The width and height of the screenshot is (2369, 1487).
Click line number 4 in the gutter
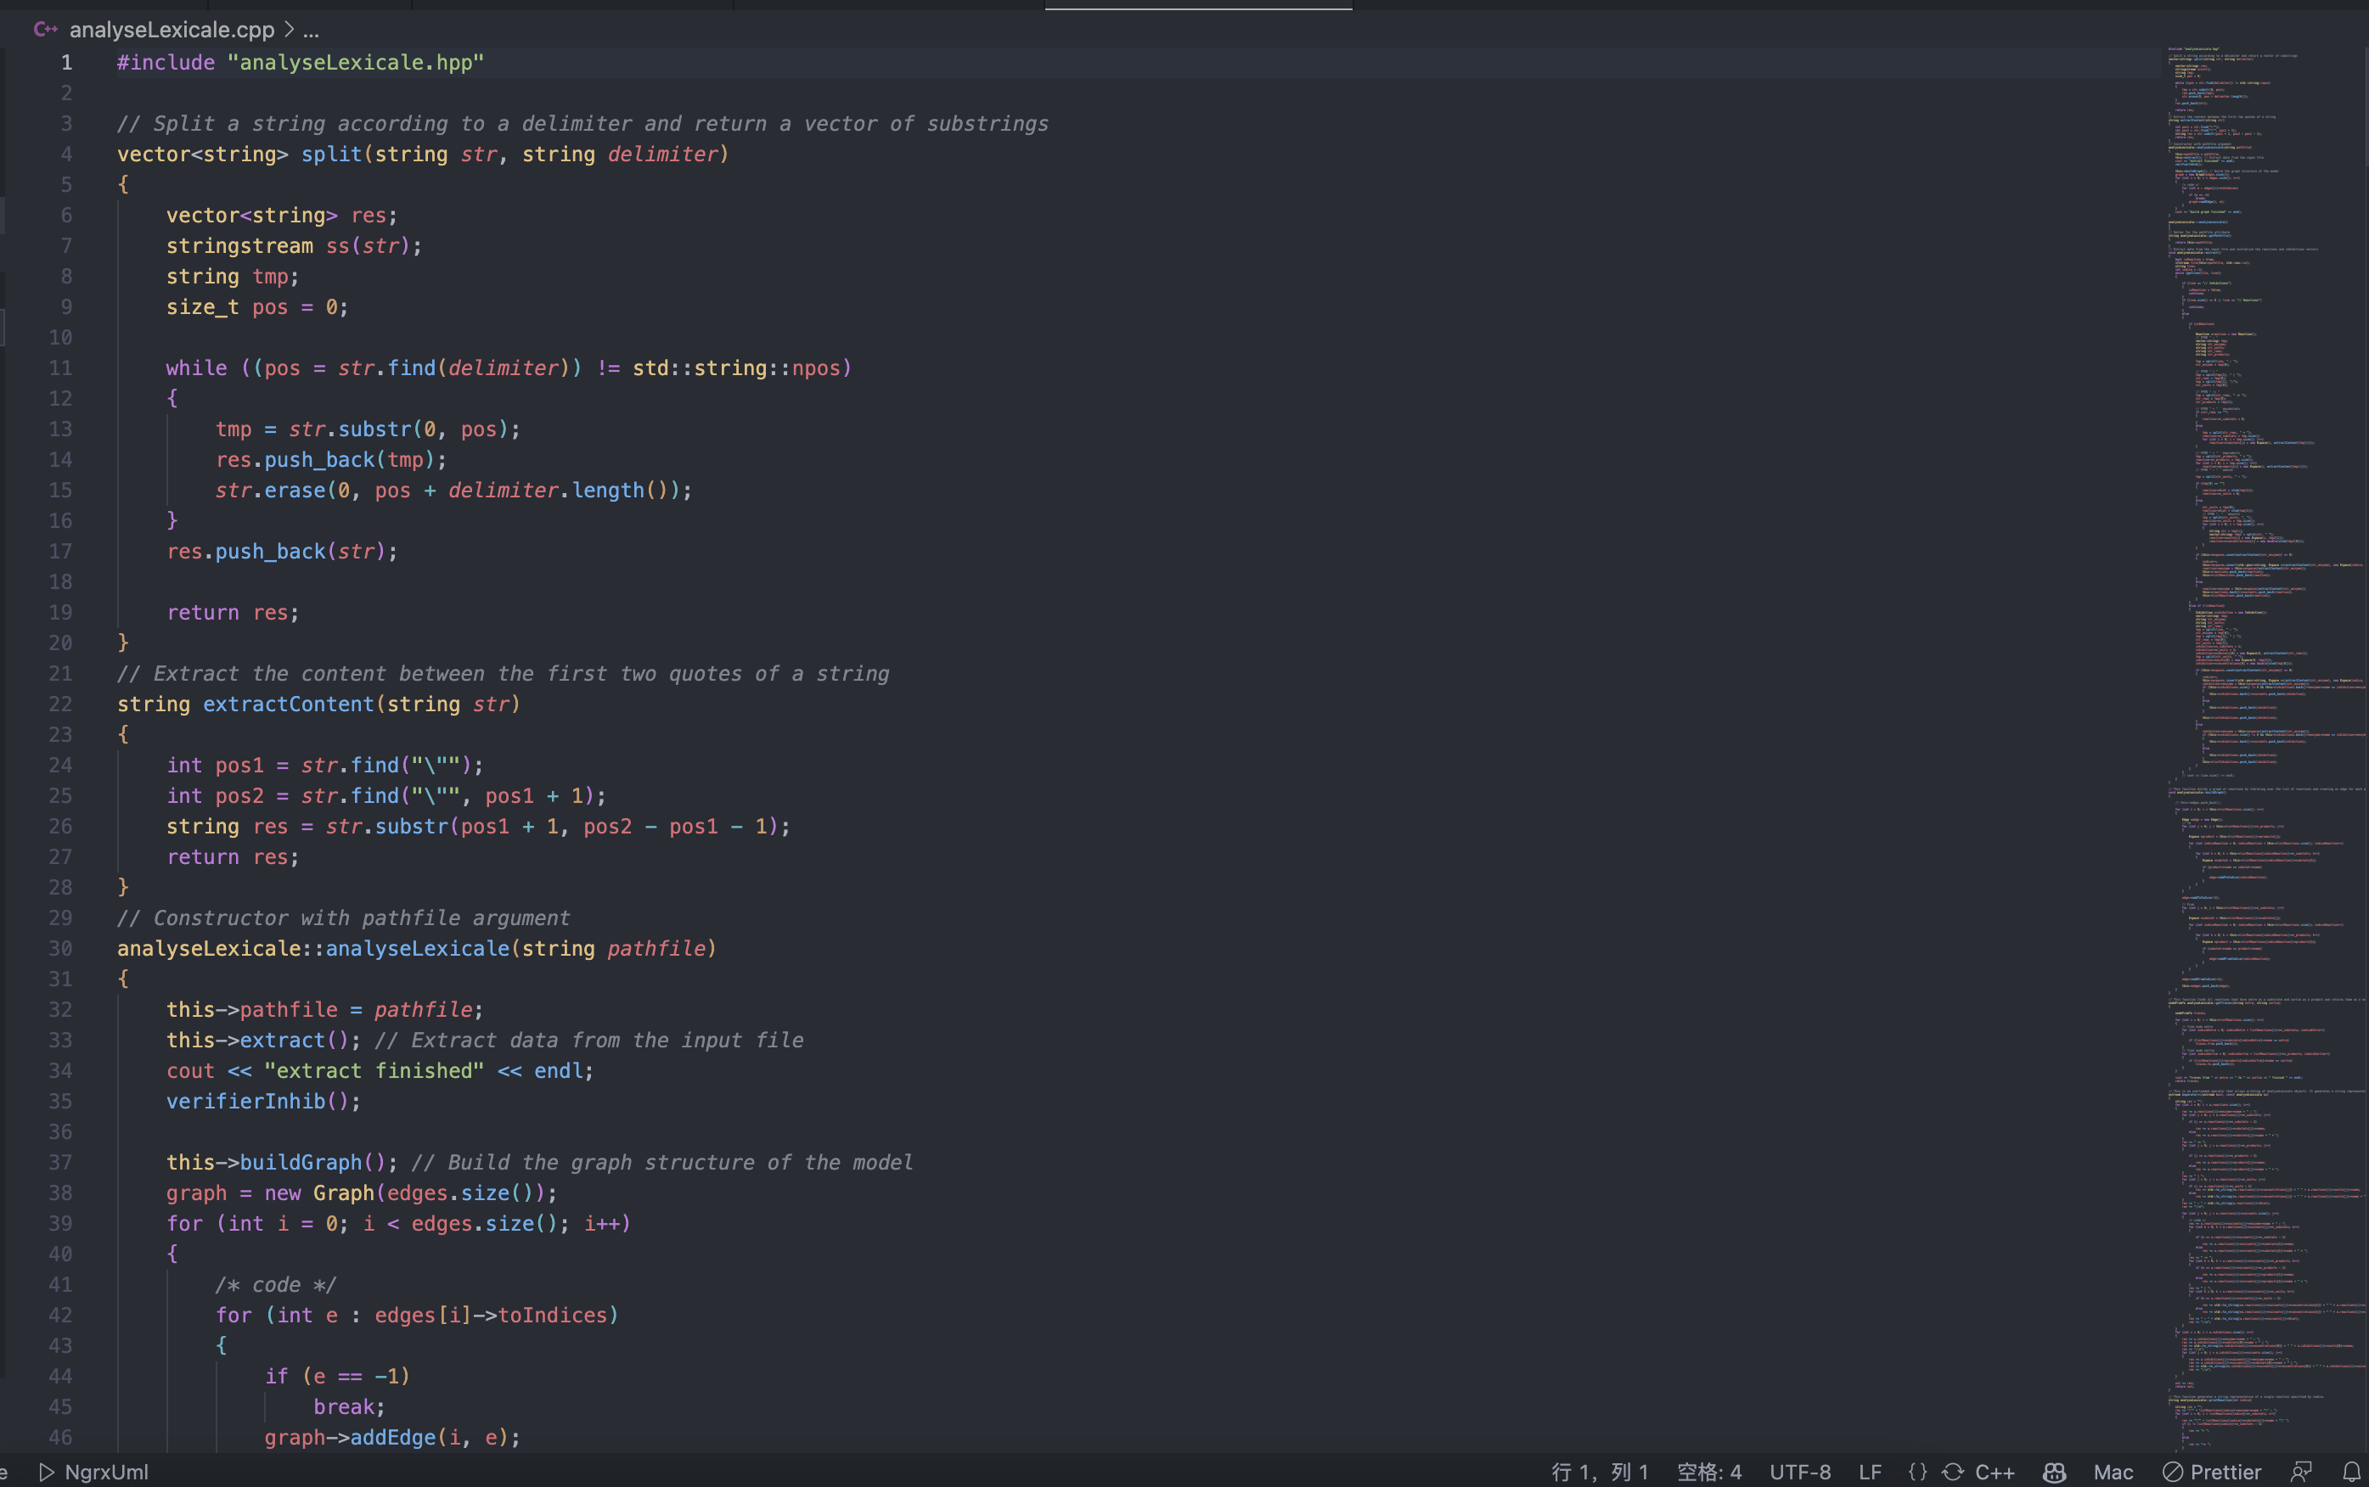click(66, 154)
